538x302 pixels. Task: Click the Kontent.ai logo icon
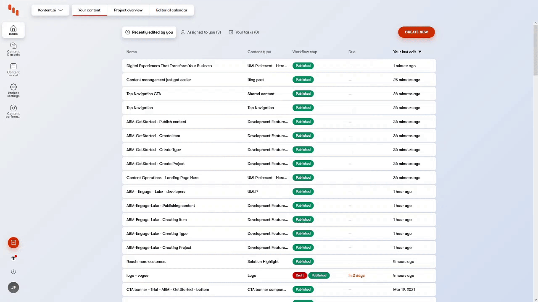pos(13,10)
